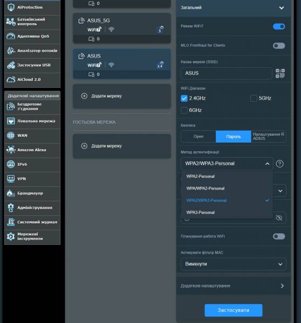The image size is (301, 323).
Task: Click the Застосувати apply button
Action: (234, 310)
